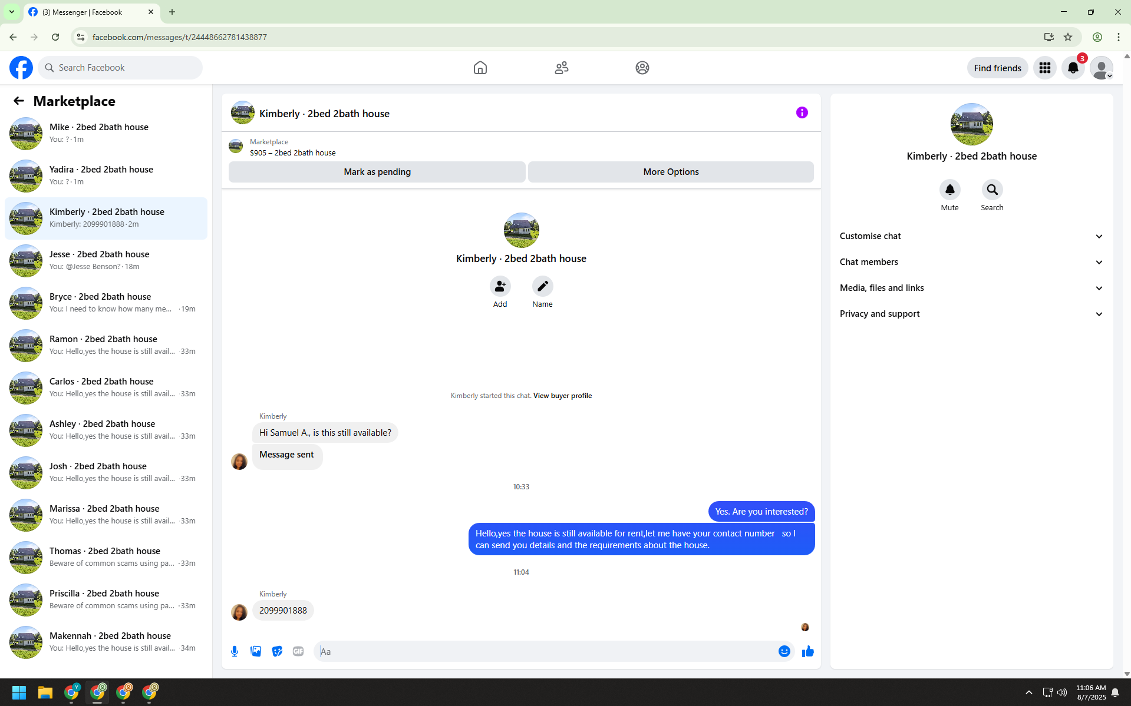Open Facebook home via logo
Viewport: 1131px width, 706px height.
click(21, 68)
